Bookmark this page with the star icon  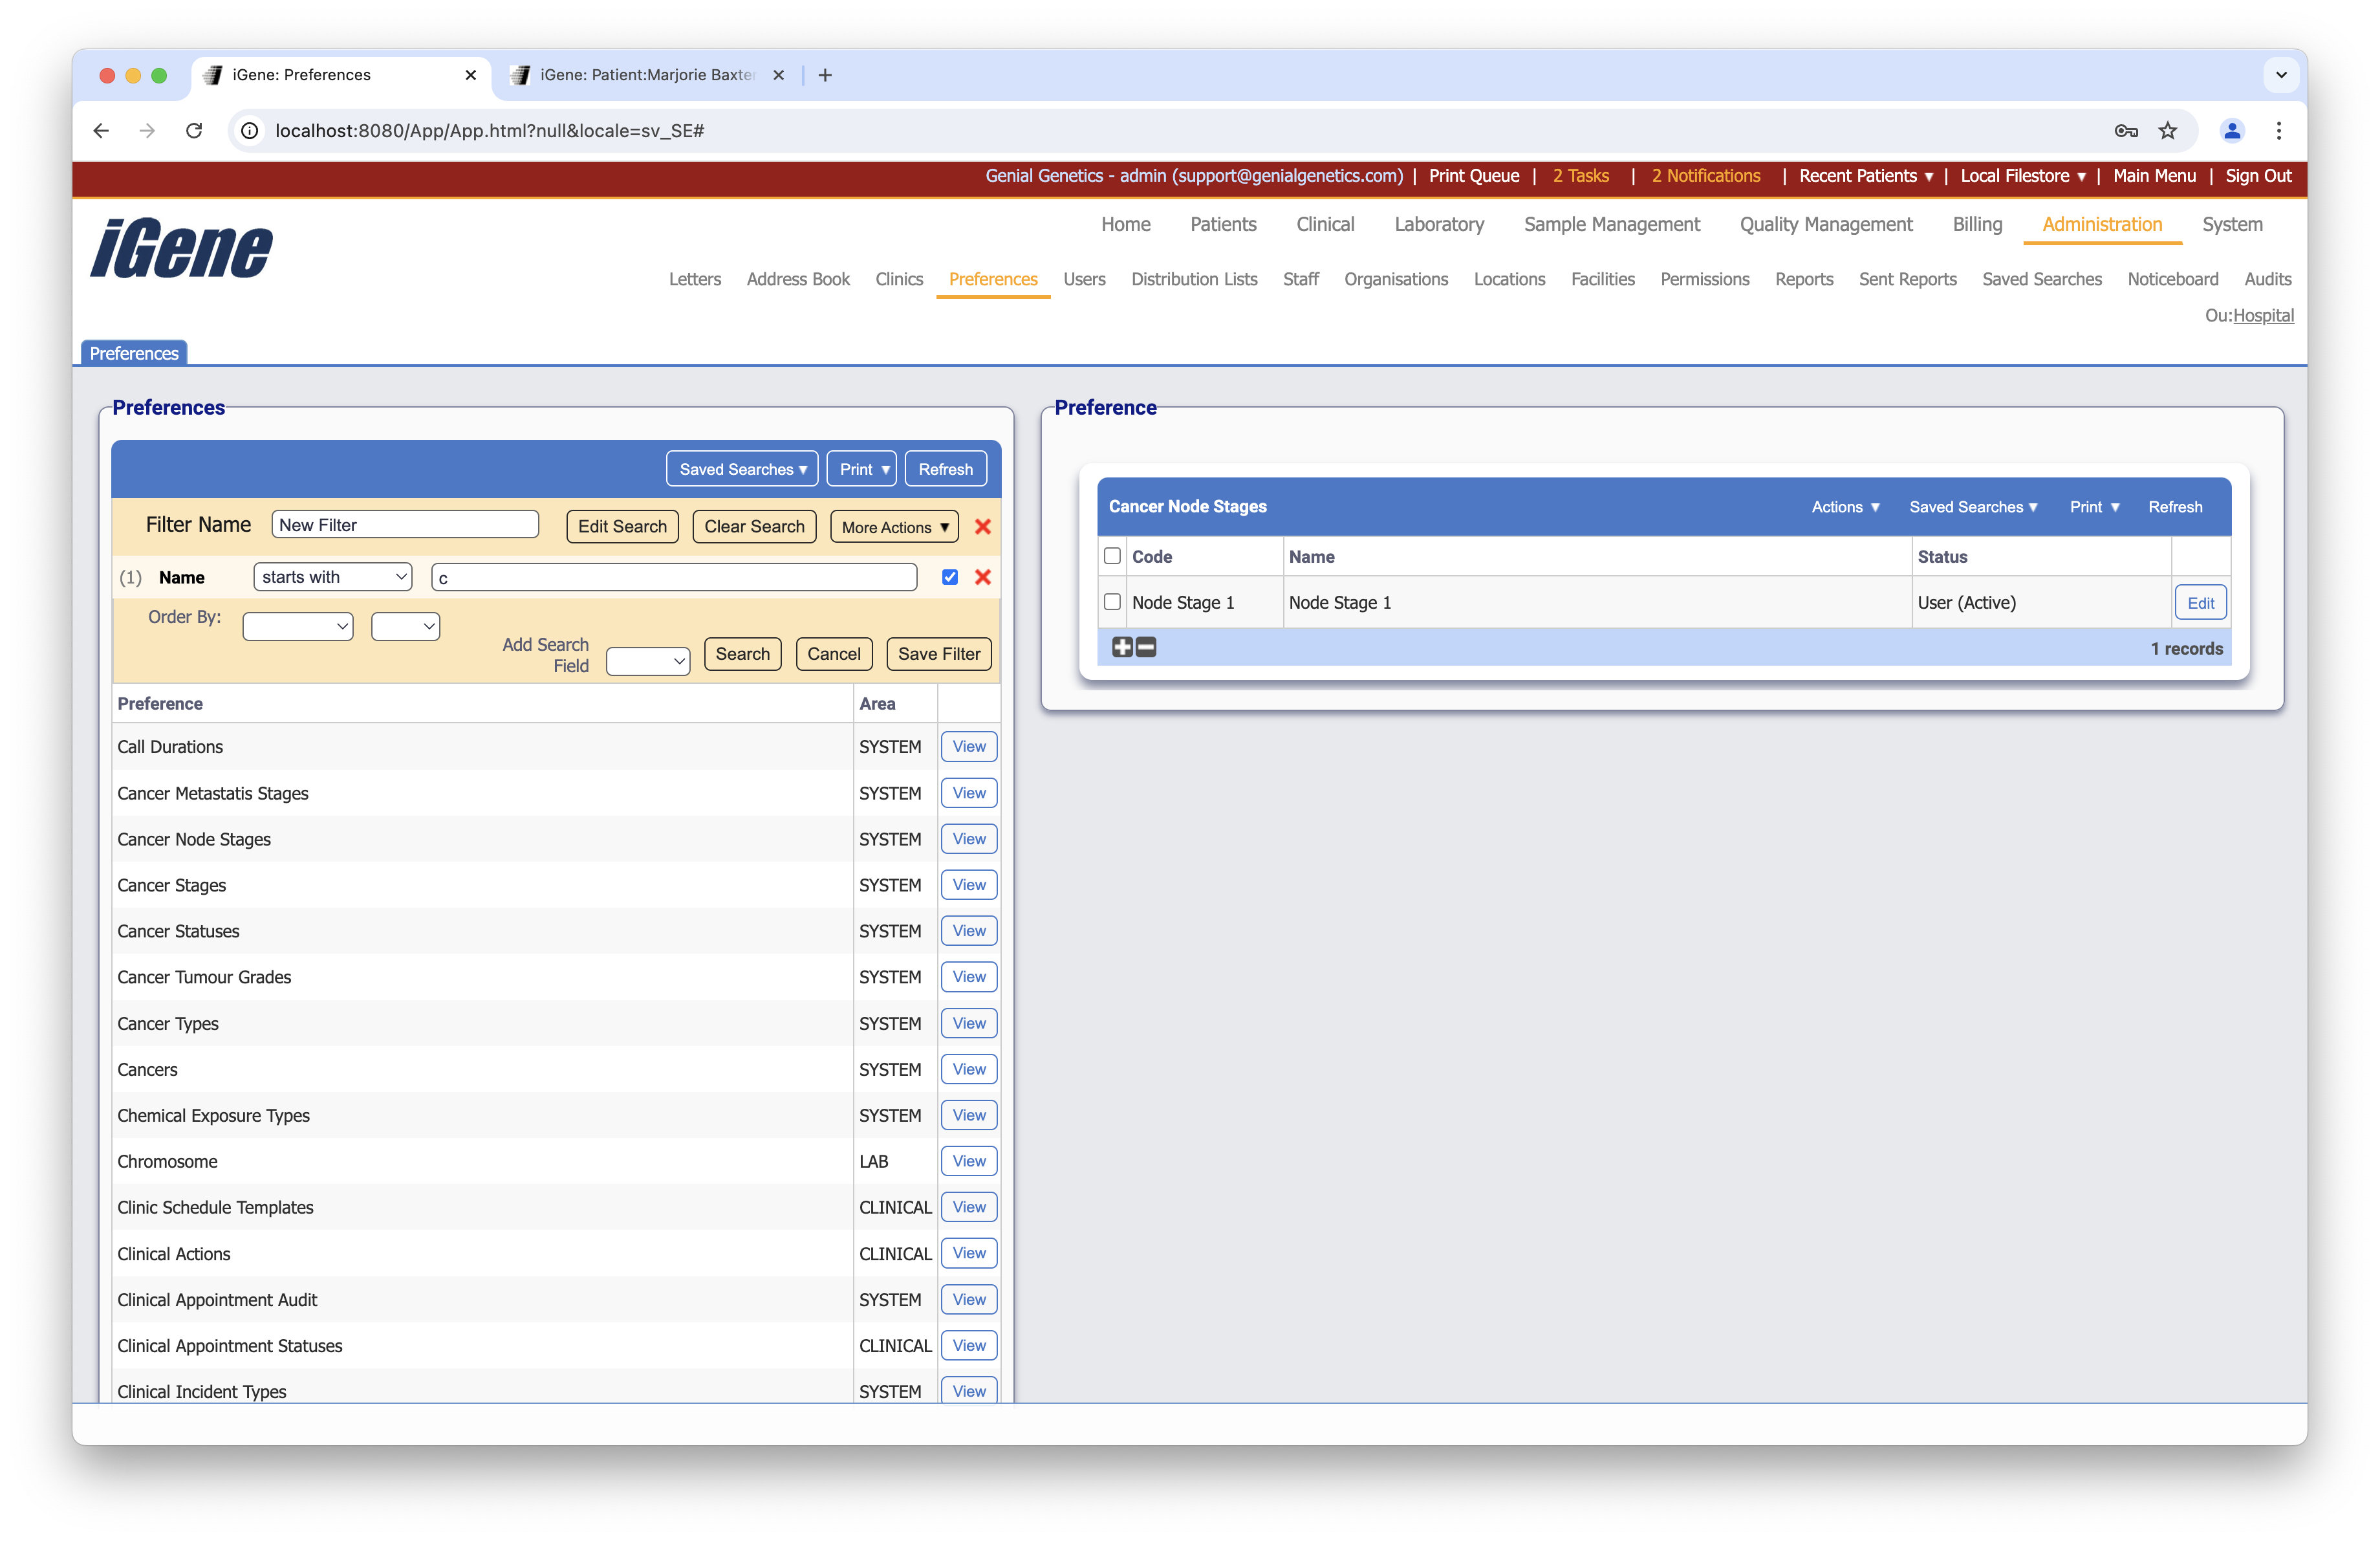pos(2167,131)
